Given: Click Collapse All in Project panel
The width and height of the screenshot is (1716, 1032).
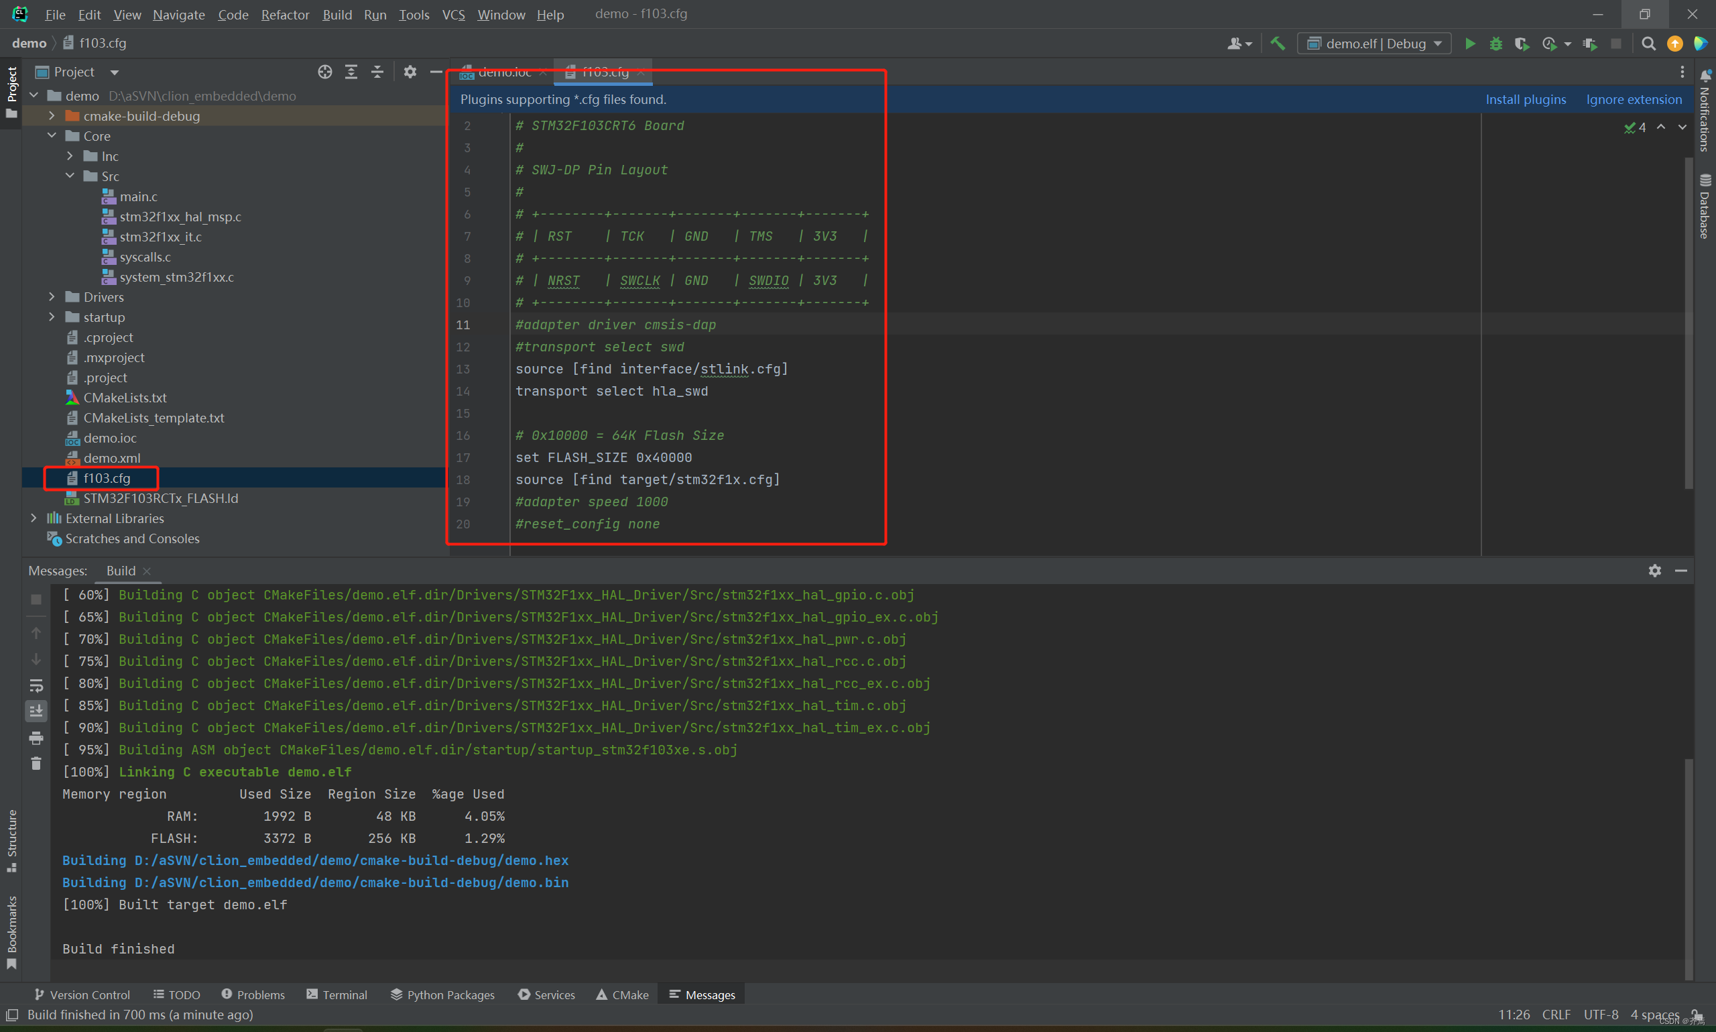Looking at the screenshot, I should 377,72.
